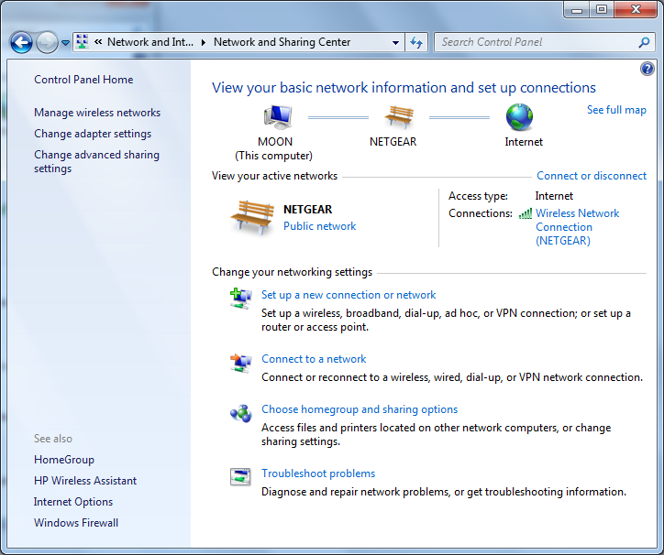This screenshot has height=555, width=664.
Task: Click the bold NETGEAR network name
Action: [308, 210]
